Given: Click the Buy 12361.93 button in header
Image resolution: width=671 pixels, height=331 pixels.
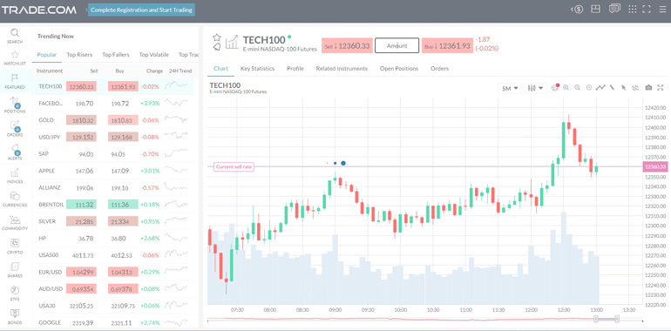Looking at the screenshot, I should coord(447,46).
